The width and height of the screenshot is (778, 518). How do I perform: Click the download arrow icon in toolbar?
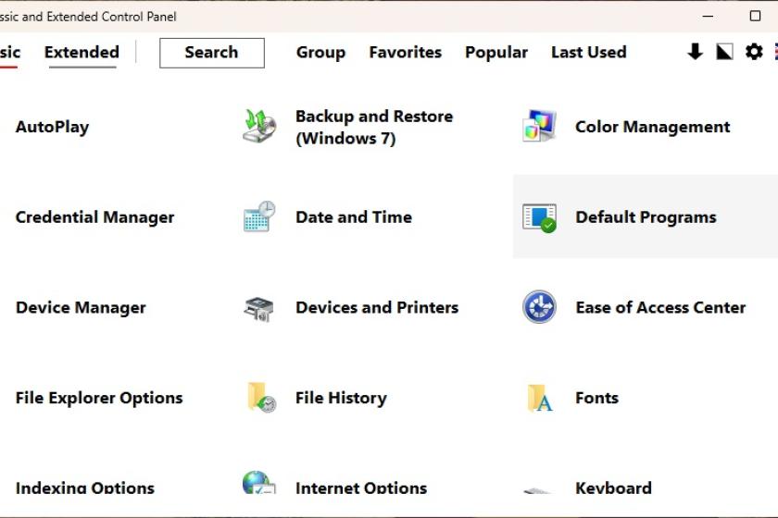click(x=696, y=52)
